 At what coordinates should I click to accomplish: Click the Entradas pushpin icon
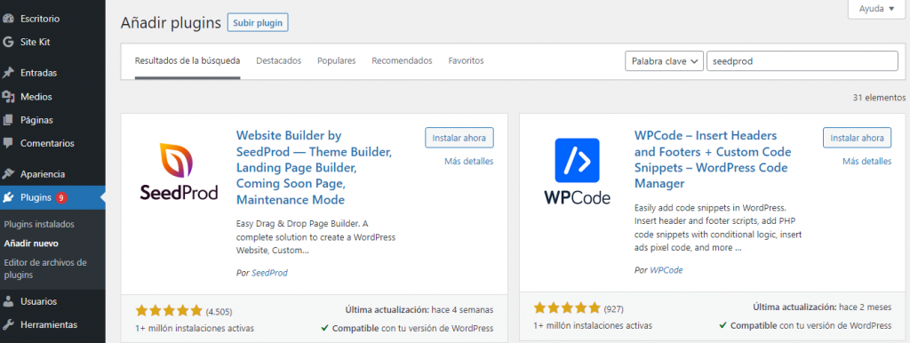click(x=8, y=73)
